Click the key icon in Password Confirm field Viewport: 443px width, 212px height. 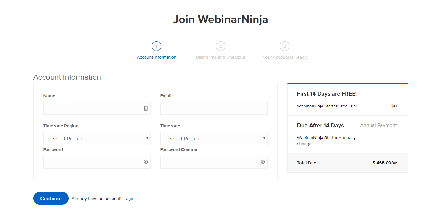coord(263,162)
